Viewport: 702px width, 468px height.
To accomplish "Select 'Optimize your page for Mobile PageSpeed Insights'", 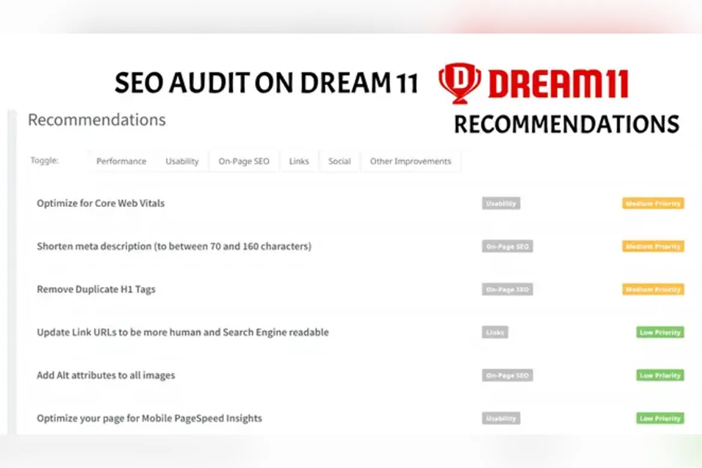I will pyautogui.click(x=149, y=418).
